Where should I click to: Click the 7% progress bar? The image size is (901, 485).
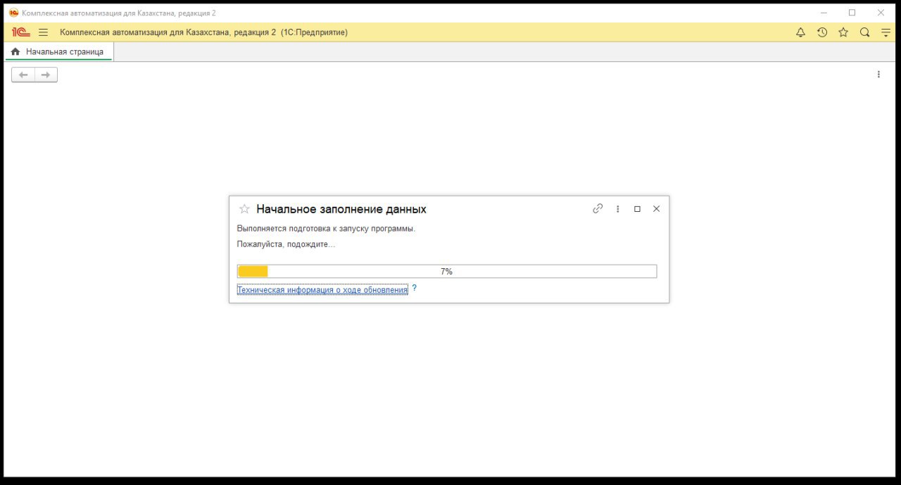(x=447, y=272)
